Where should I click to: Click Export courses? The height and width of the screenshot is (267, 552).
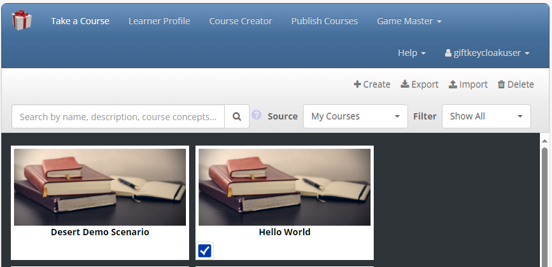(420, 85)
